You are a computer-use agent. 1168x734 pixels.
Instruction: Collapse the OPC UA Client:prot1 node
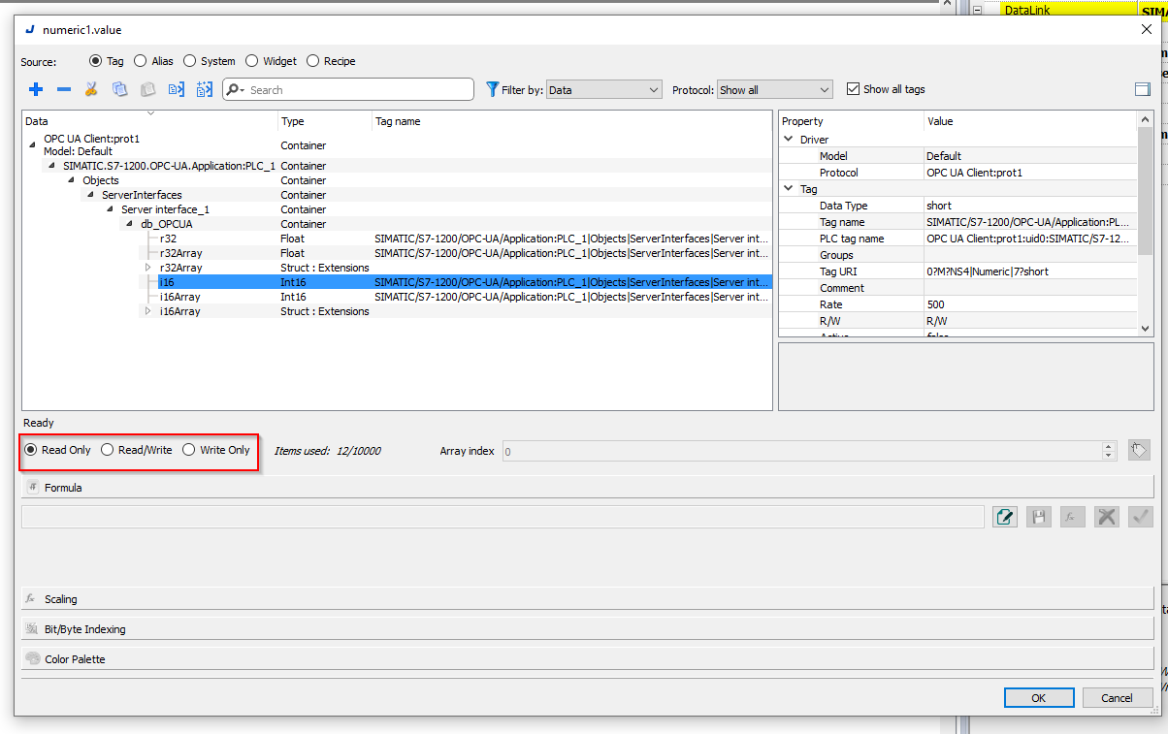[x=34, y=145]
